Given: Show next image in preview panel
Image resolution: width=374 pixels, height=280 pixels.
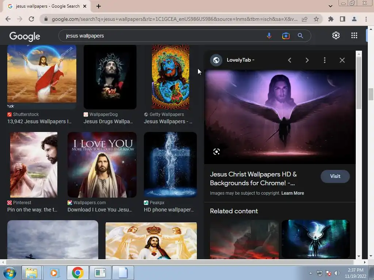Looking at the screenshot, I should click(x=307, y=60).
